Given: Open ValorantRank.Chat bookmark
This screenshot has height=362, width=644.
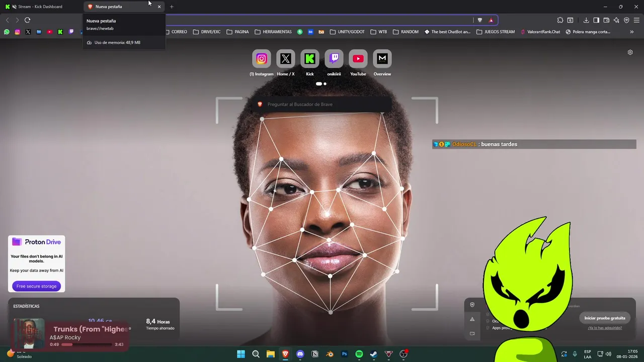Looking at the screenshot, I should point(540,32).
